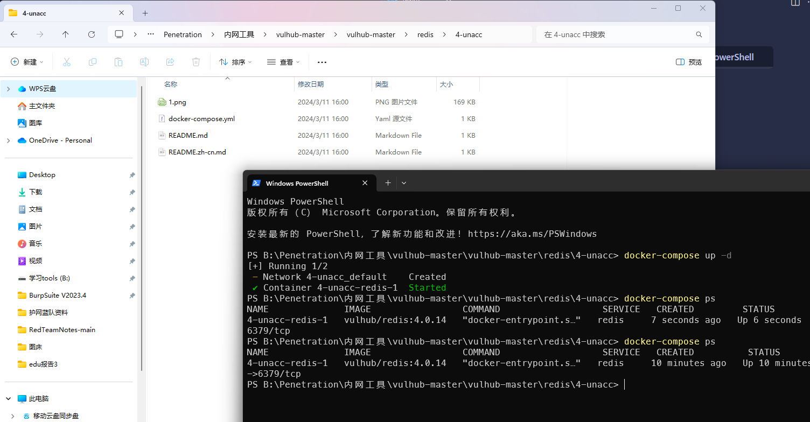
Task: Open the docker-compose.yml file
Action: click(x=201, y=119)
